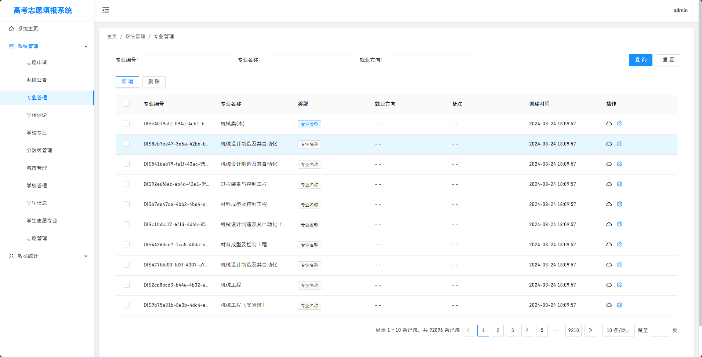The height and width of the screenshot is (357, 702).
Task: Click the 系统管理 menu icon
Action: [x=11, y=46]
